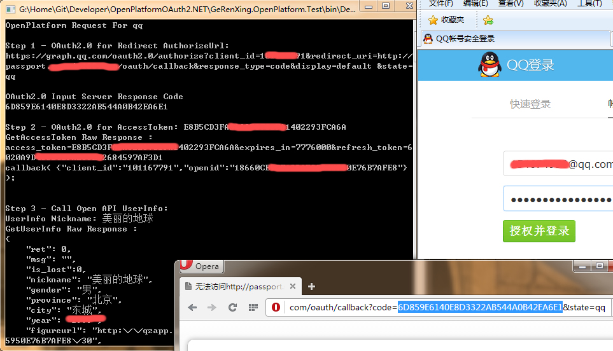This screenshot has width=613, height=351.
Task: Click the Opera address bar URL
Action: pos(447,307)
